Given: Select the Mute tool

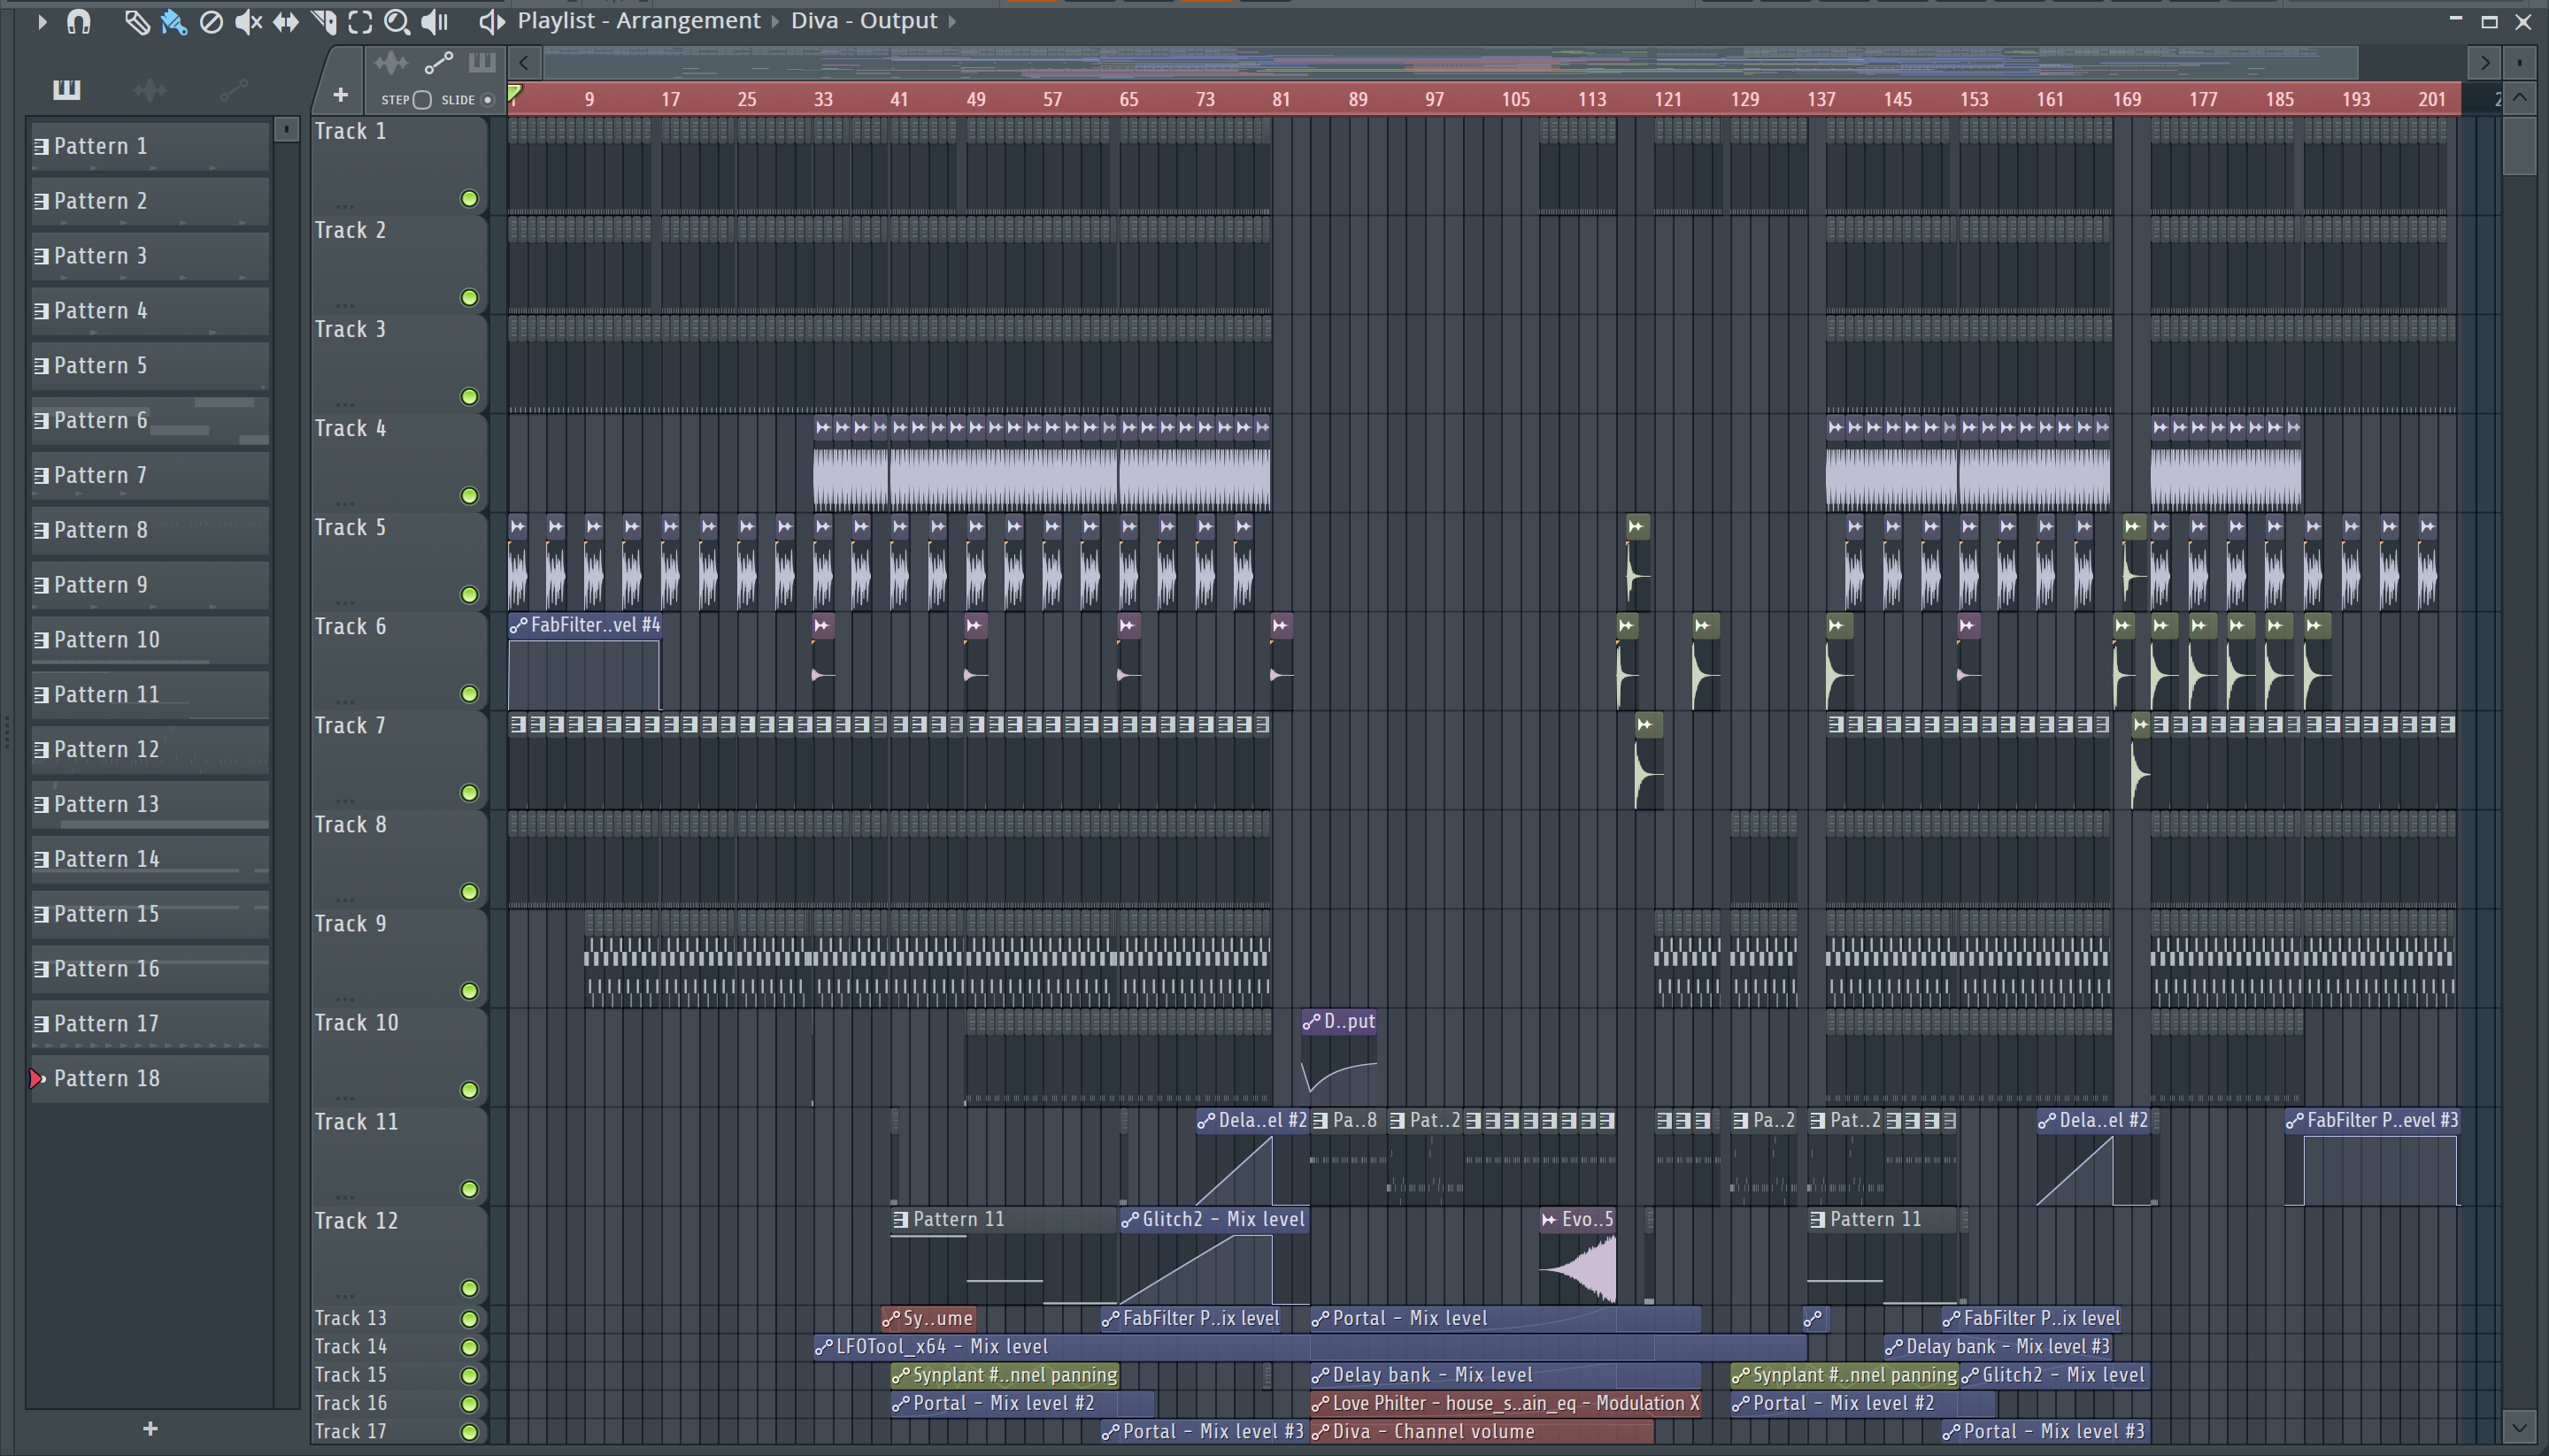Looking at the screenshot, I should [248, 21].
